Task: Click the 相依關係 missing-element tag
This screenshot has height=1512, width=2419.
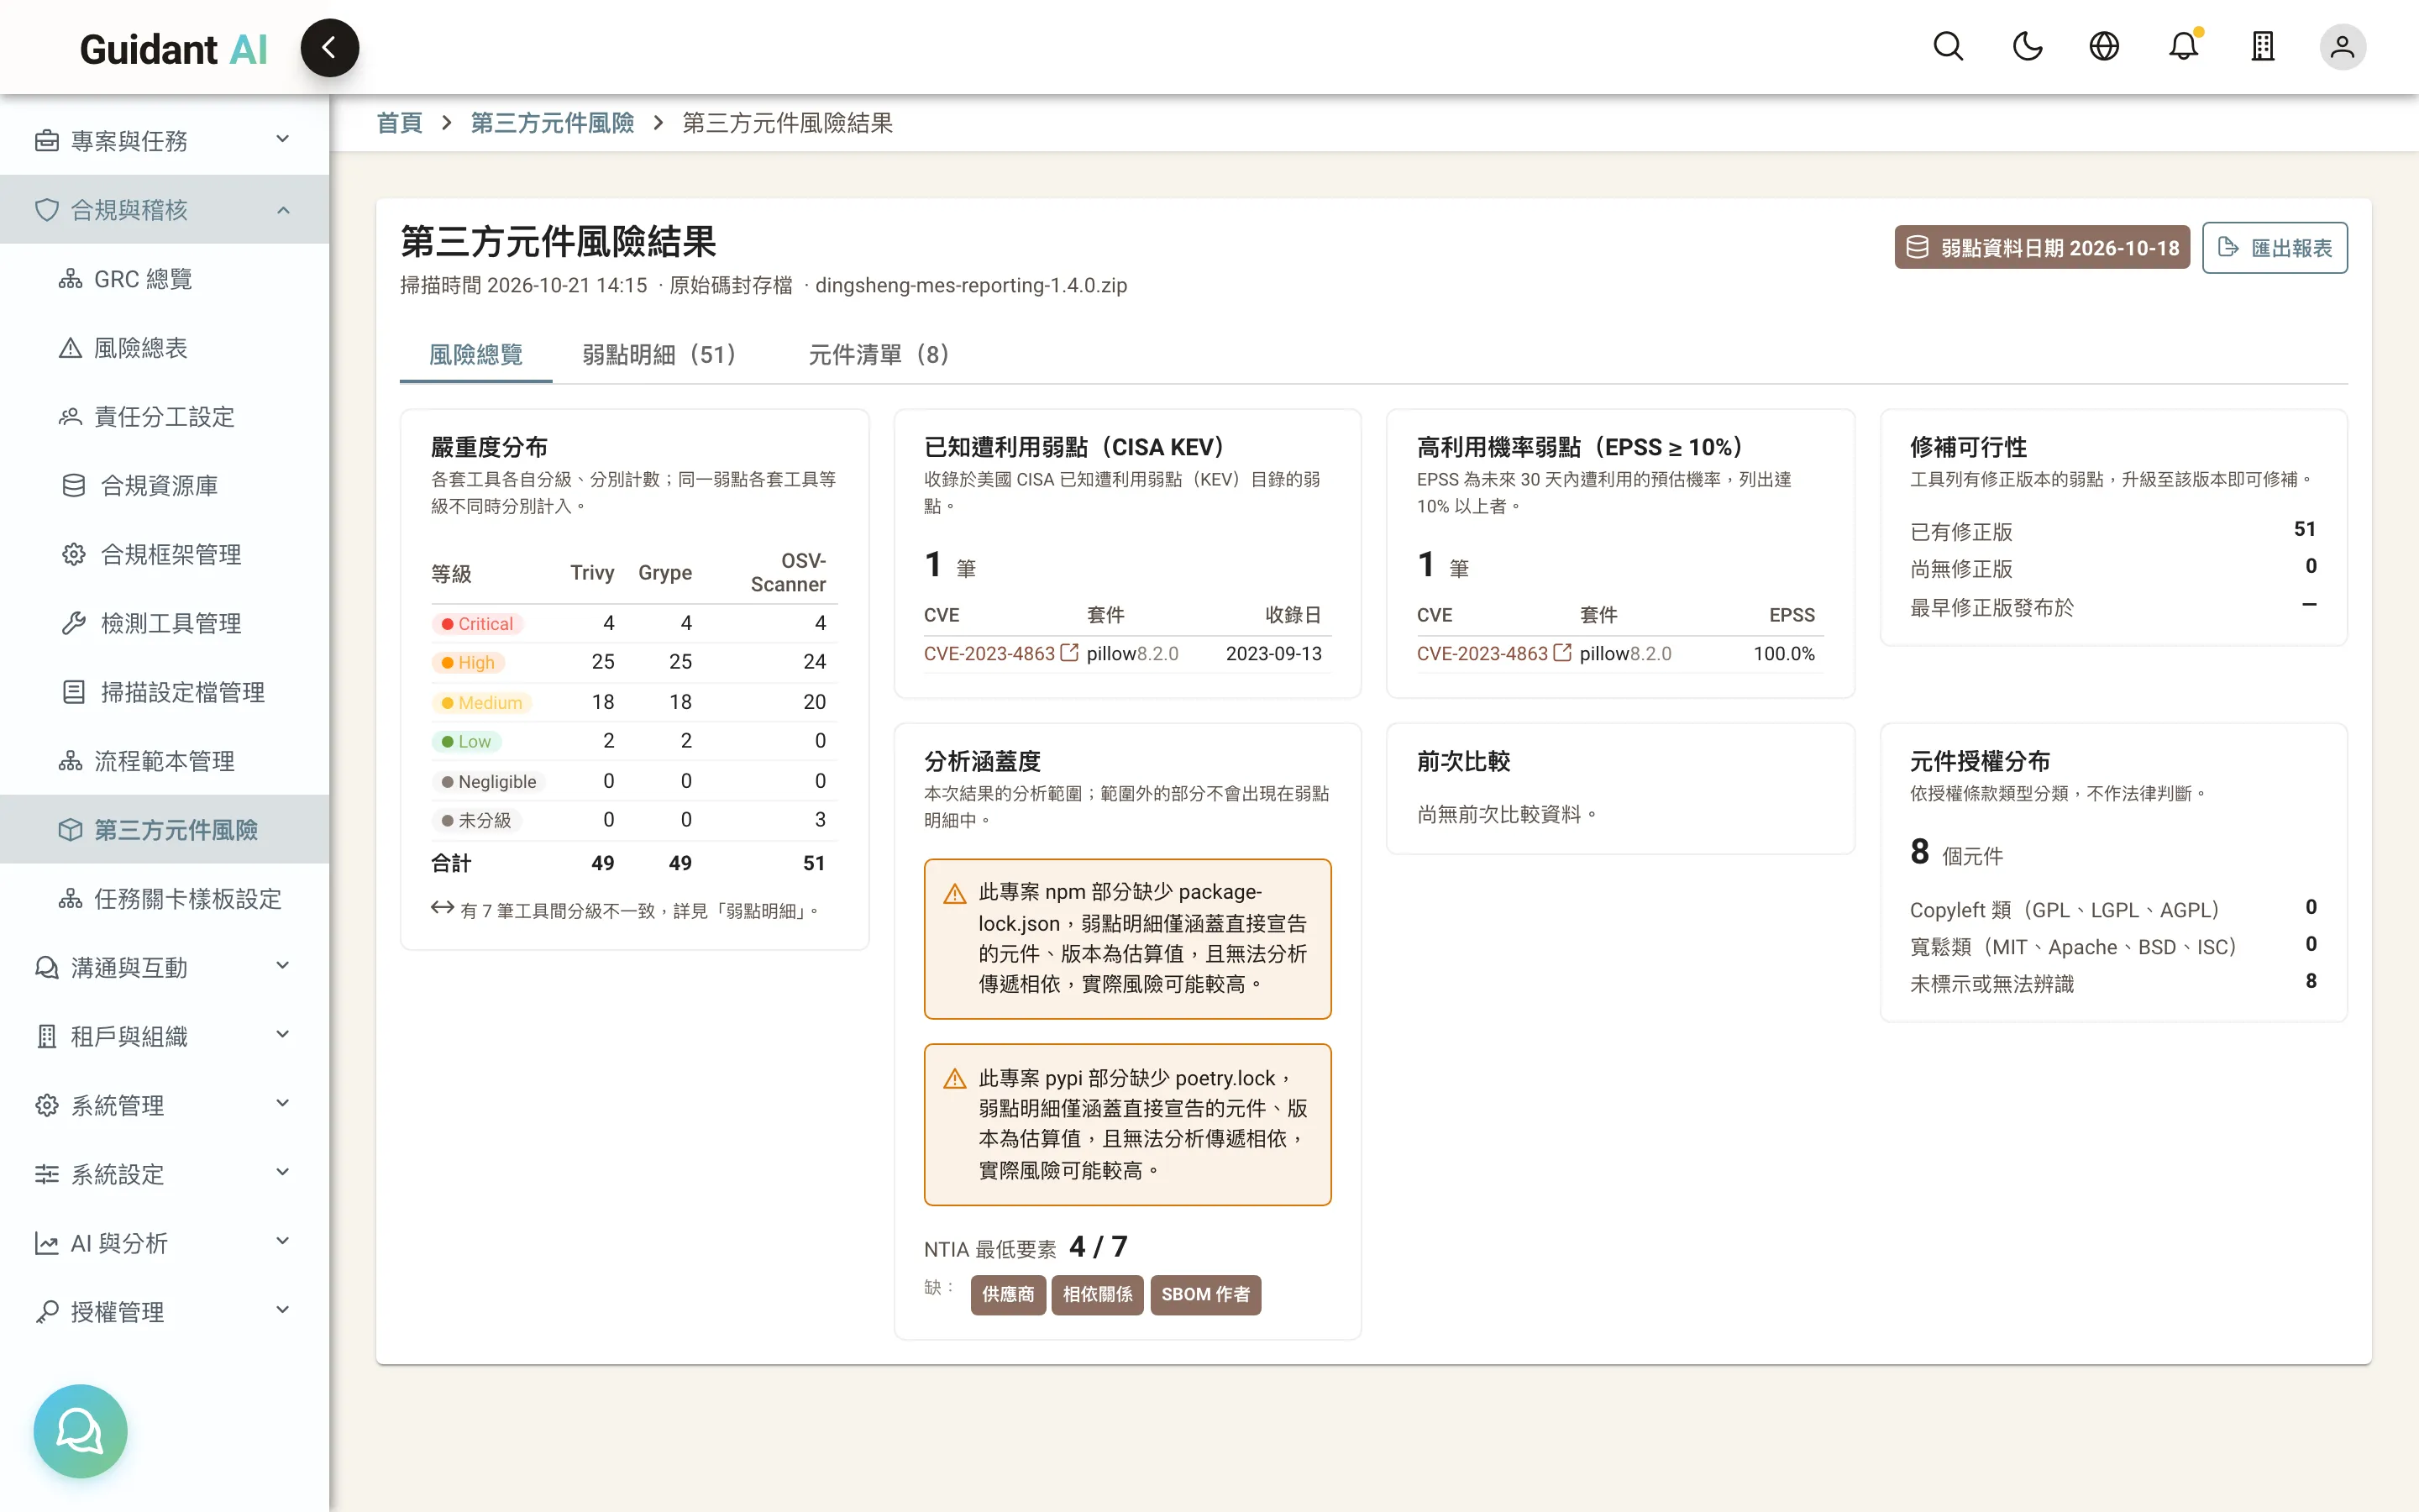Action: click(x=1098, y=1294)
